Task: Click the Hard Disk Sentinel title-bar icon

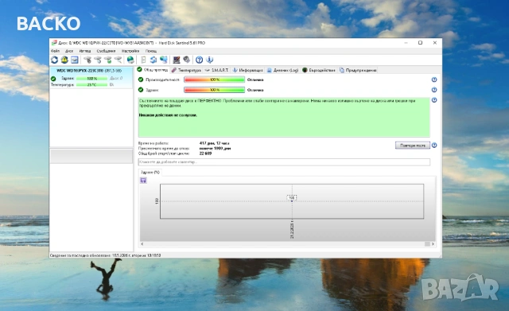Action: (54, 43)
